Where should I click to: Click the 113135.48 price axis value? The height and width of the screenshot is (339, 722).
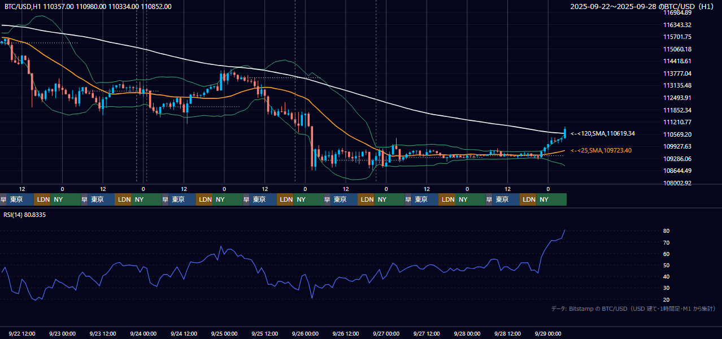[677, 85]
